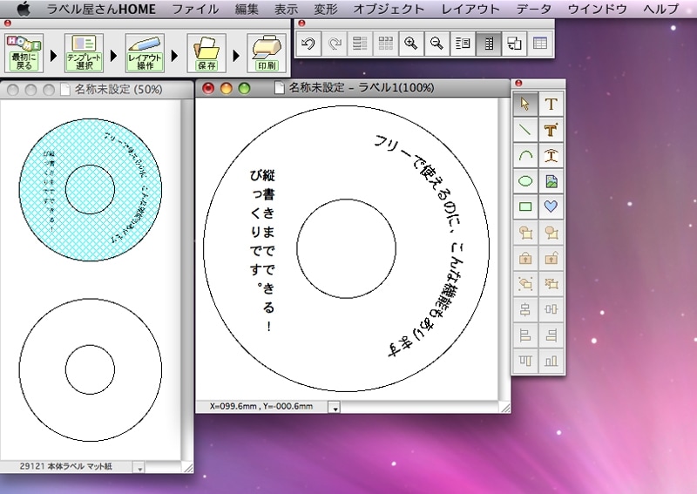Click the blue heart shape tool
Screen dimensions: 697x494
551,206
